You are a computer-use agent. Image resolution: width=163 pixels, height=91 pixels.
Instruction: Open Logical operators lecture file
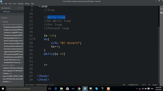coord(13,52)
